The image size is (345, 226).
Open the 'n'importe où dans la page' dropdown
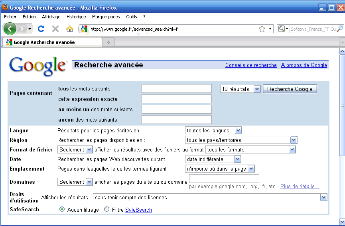coord(220,169)
